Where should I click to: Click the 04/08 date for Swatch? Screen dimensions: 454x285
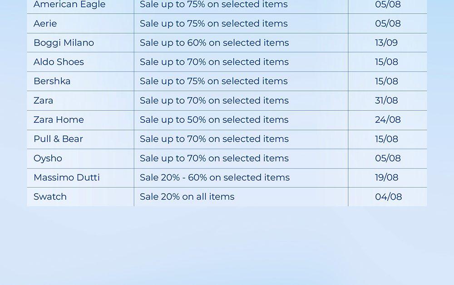(x=388, y=197)
